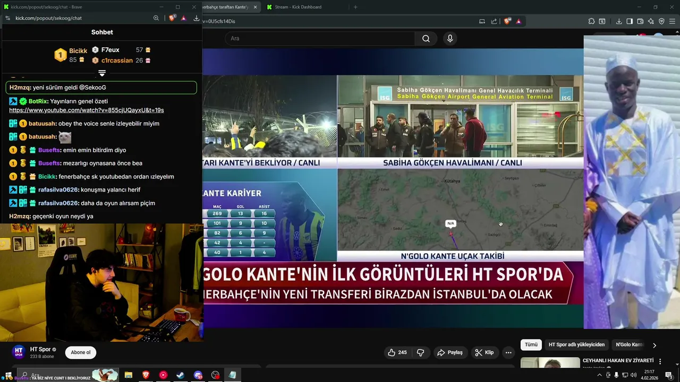Open Brave Leo AI sparkle icon
The image size is (680, 382).
[x=651, y=21]
